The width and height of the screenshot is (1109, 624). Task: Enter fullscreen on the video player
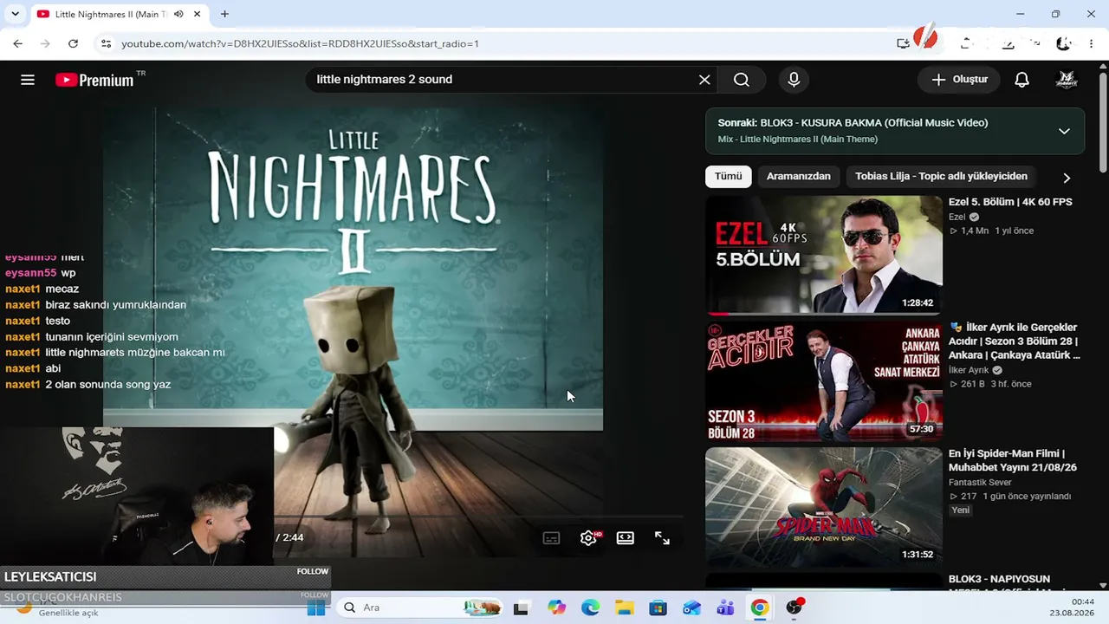coord(662,538)
